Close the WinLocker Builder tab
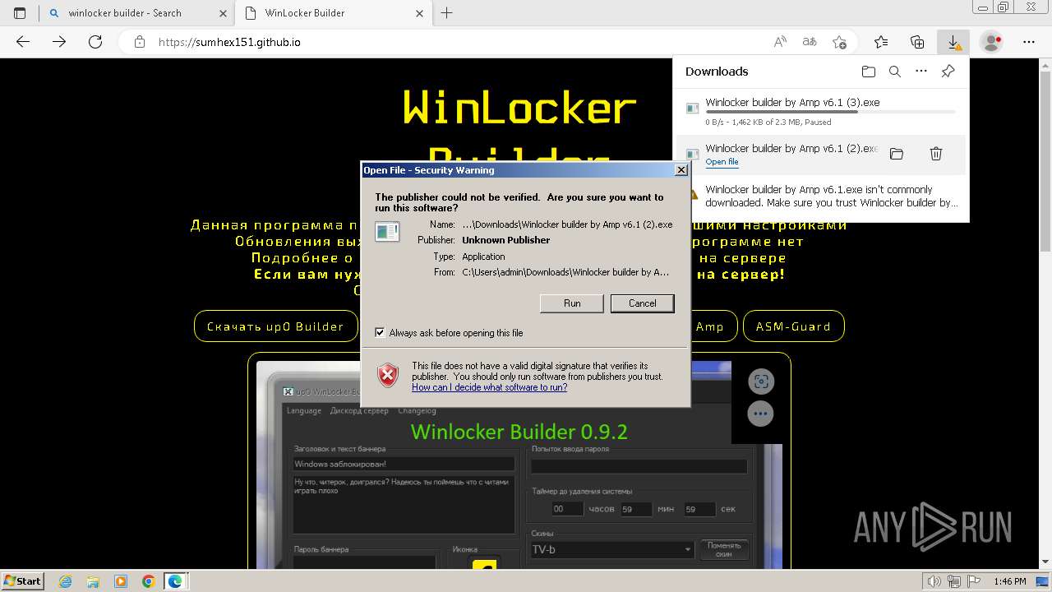 pyautogui.click(x=419, y=13)
